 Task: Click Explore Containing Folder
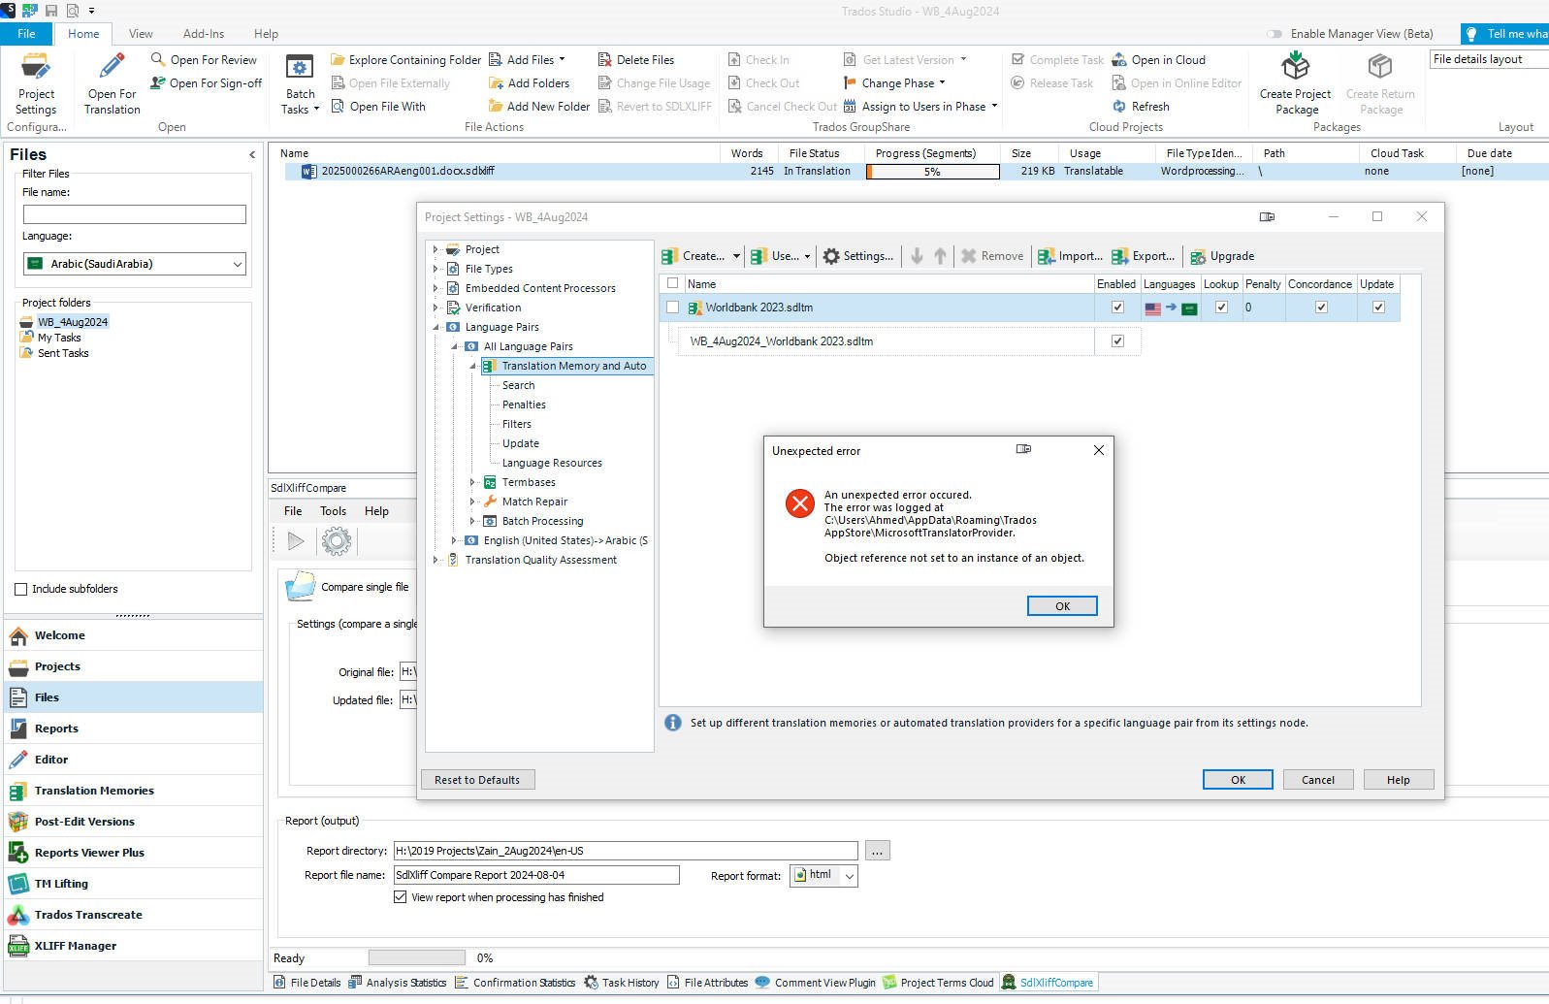tap(405, 60)
